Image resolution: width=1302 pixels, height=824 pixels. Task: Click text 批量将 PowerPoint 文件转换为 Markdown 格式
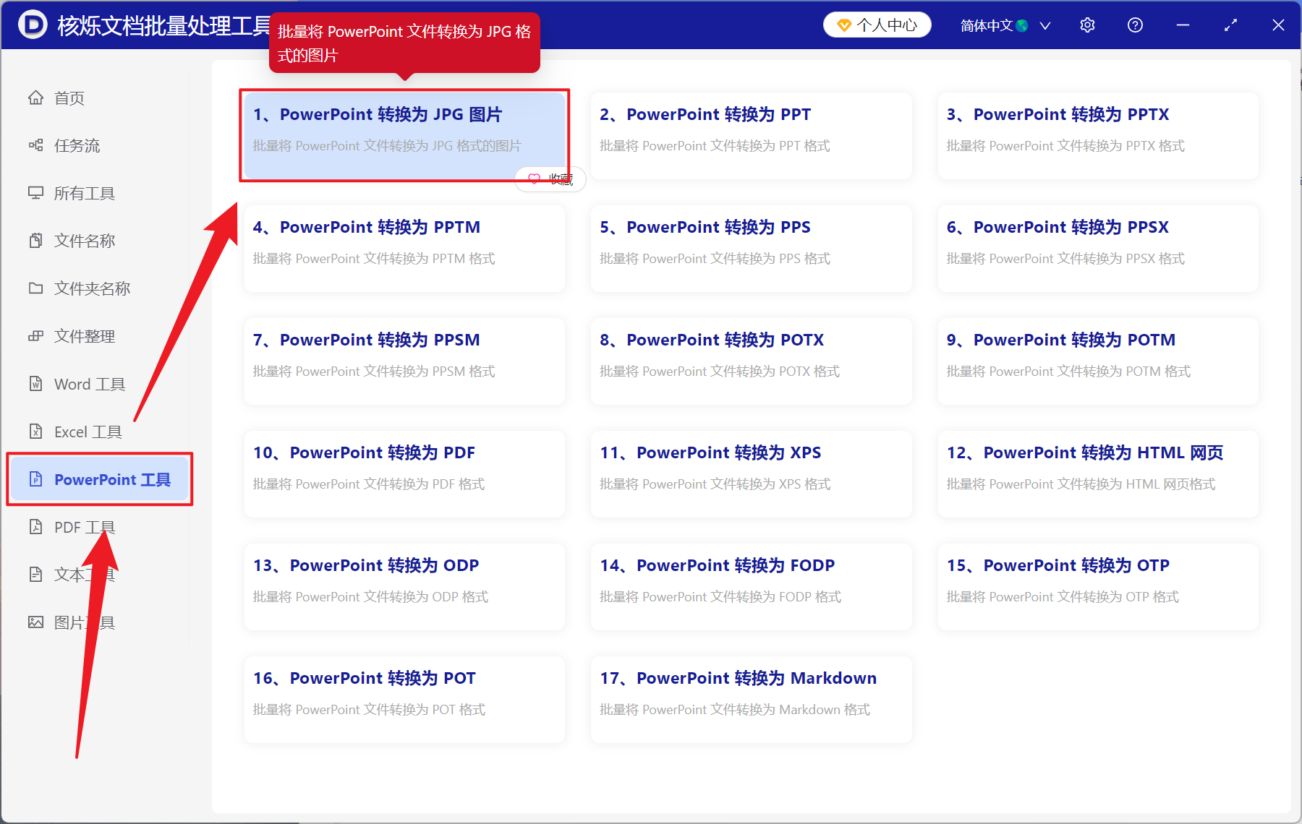(x=735, y=710)
